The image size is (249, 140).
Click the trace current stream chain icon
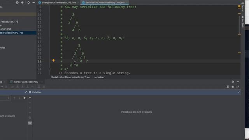click(44, 87)
